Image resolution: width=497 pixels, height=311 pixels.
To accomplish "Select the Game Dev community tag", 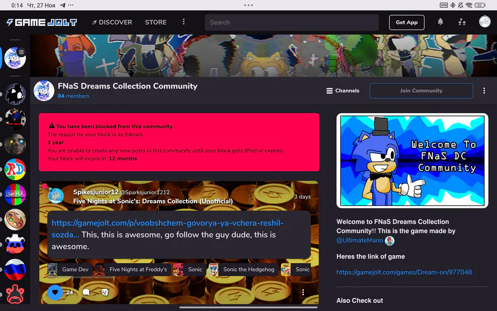I will (70, 270).
